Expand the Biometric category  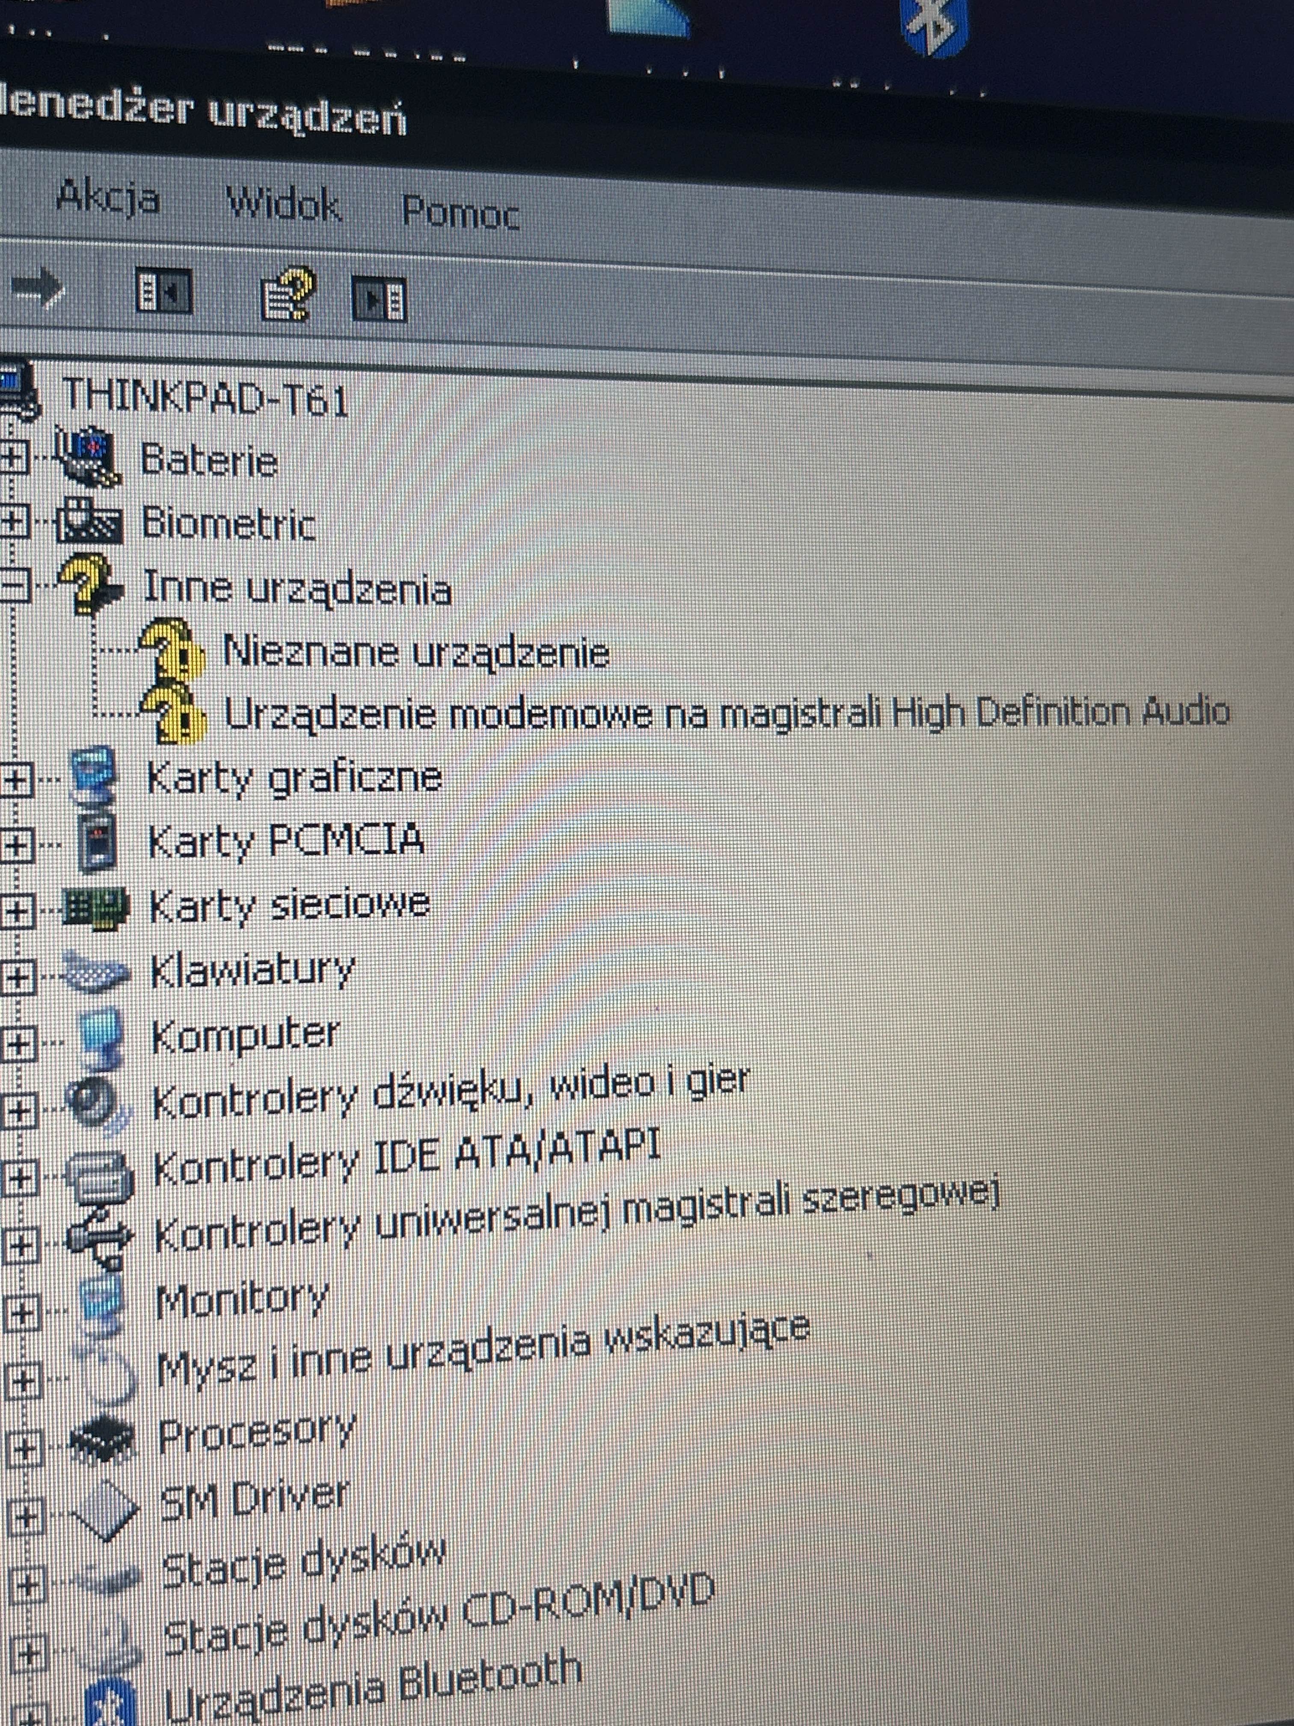pos(13,521)
